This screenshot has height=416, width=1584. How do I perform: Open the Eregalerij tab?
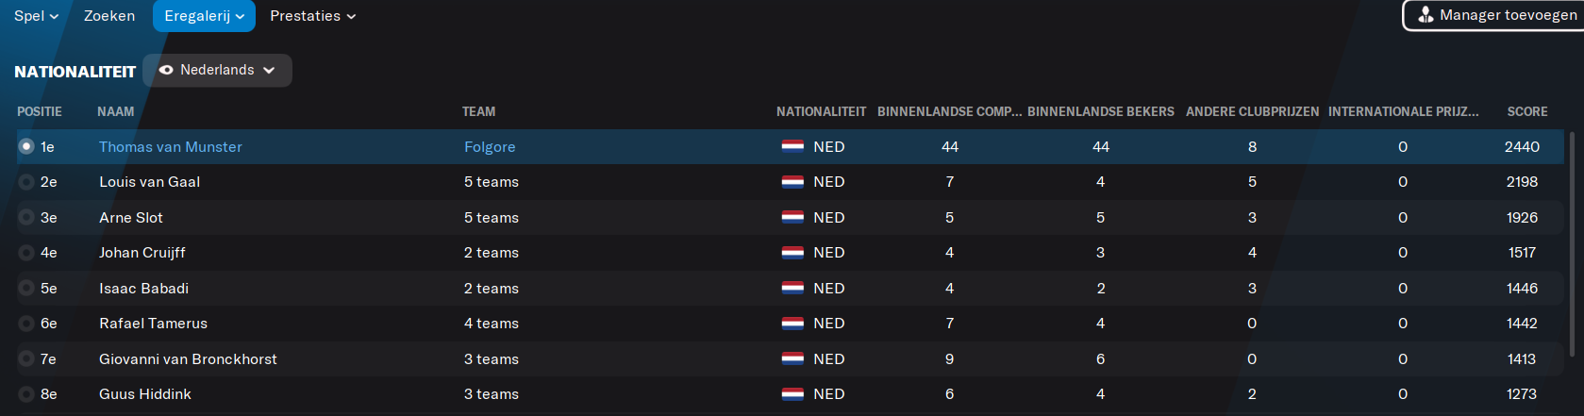(204, 16)
